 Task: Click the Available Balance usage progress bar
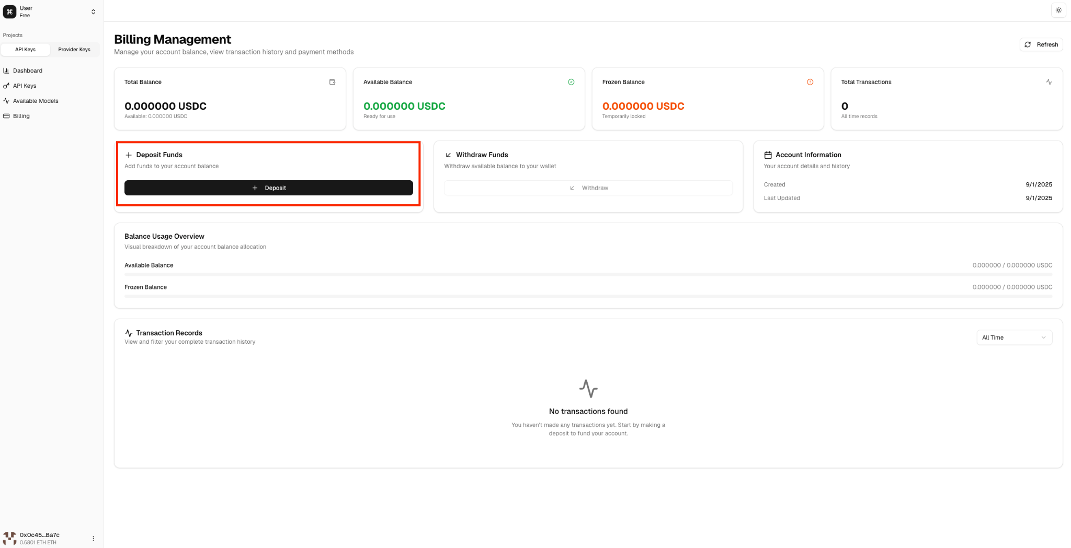click(588, 274)
